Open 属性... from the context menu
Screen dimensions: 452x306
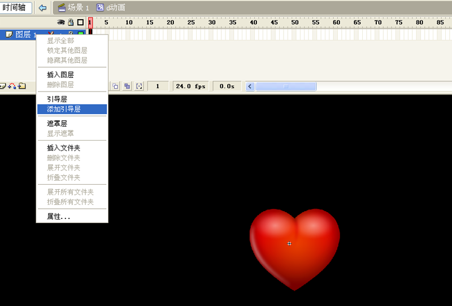click(x=72, y=217)
